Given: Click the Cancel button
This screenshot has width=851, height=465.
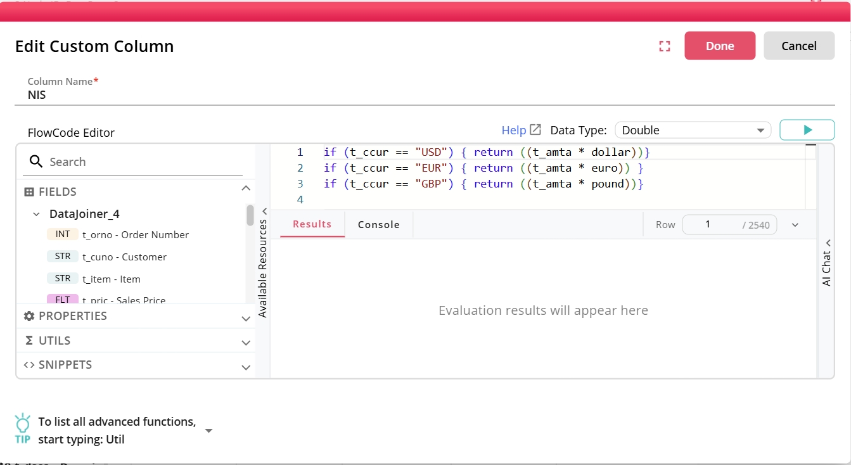Looking at the screenshot, I should (799, 46).
